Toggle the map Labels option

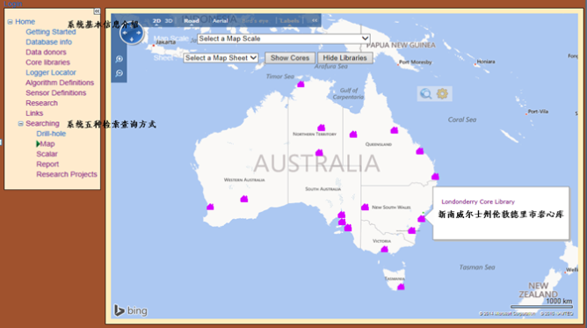point(289,21)
